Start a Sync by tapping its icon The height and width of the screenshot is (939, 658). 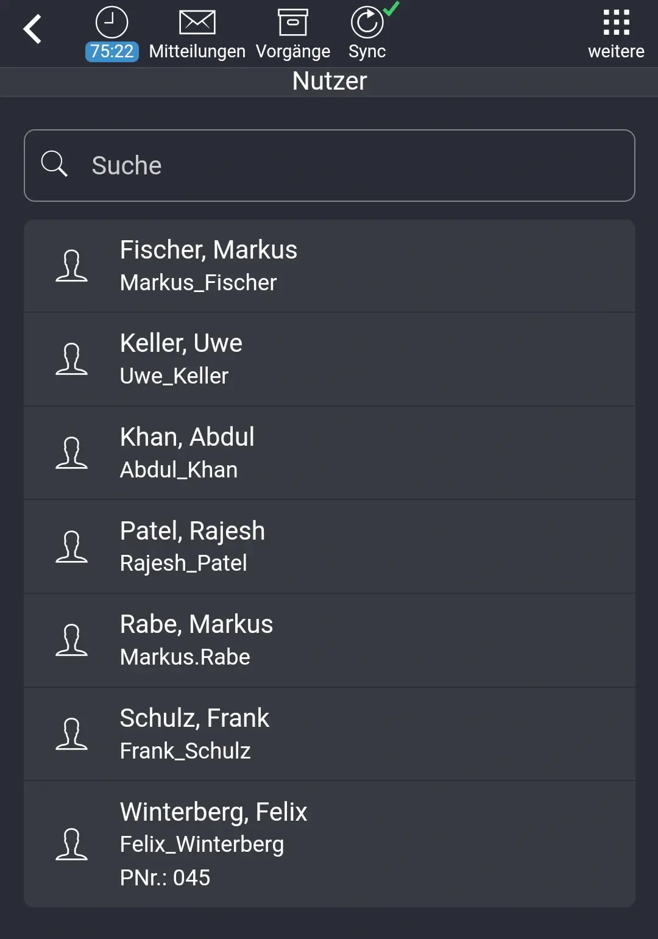pyautogui.click(x=366, y=21)
